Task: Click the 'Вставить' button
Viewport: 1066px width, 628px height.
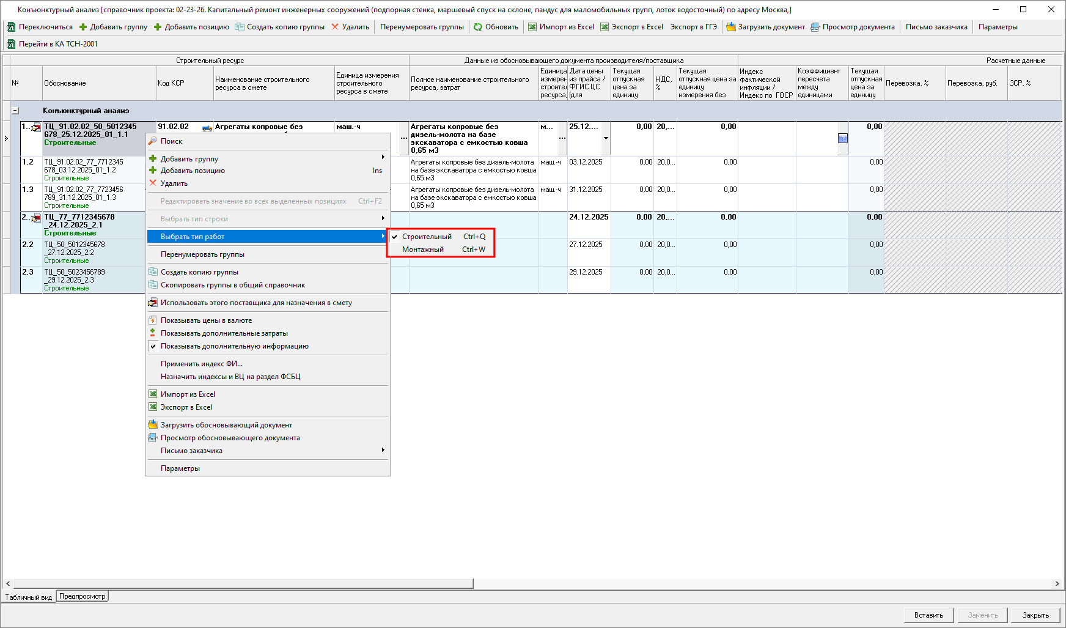Action: pyautogui.click(x=928, y=615)
